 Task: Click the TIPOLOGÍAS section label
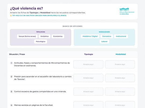tap(41, 32)
